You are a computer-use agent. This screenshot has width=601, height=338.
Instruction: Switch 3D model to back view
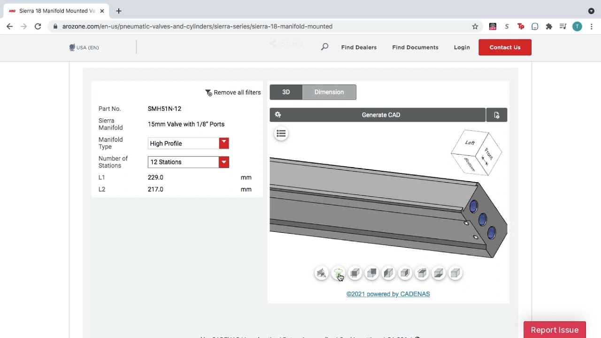pyautogui.click(x=371, y=273)
